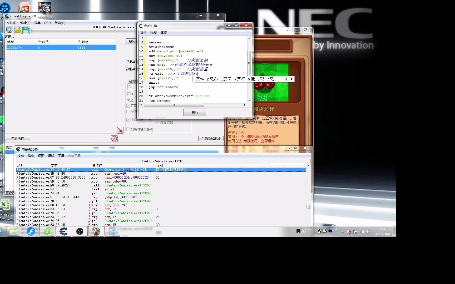
Task: Select the test al,al instruction row
Action: (x=161, y=189)
